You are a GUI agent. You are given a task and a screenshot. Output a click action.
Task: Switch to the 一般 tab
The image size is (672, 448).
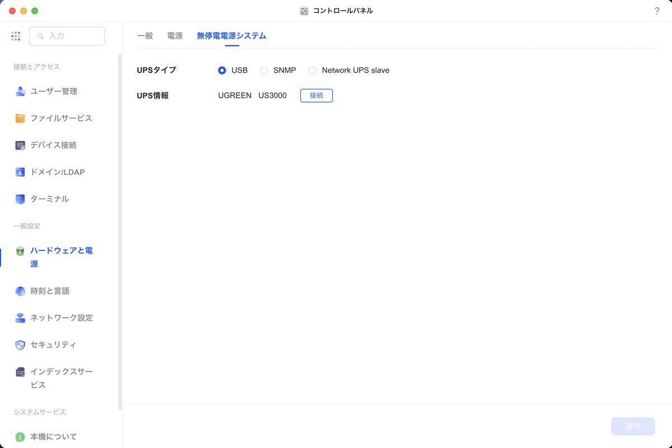tap(145, 36)
